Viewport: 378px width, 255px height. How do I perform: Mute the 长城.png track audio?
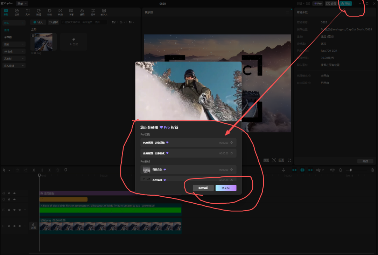pos(20,226)
